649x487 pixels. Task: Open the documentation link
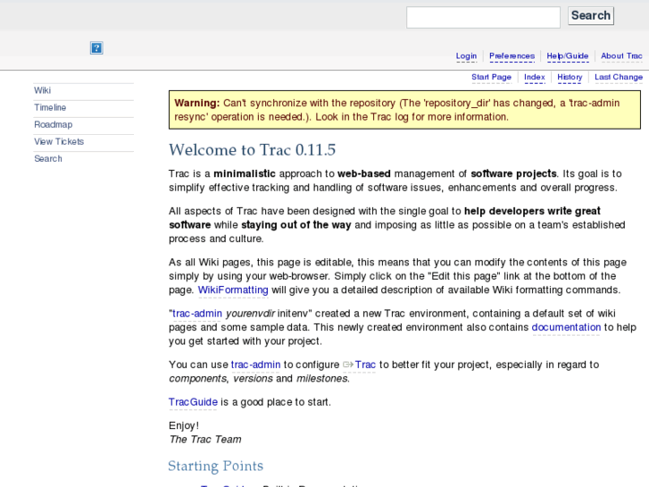566,327
